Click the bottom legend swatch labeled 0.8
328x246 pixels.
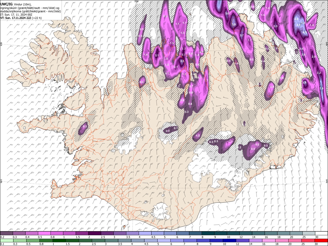point(46,240)
